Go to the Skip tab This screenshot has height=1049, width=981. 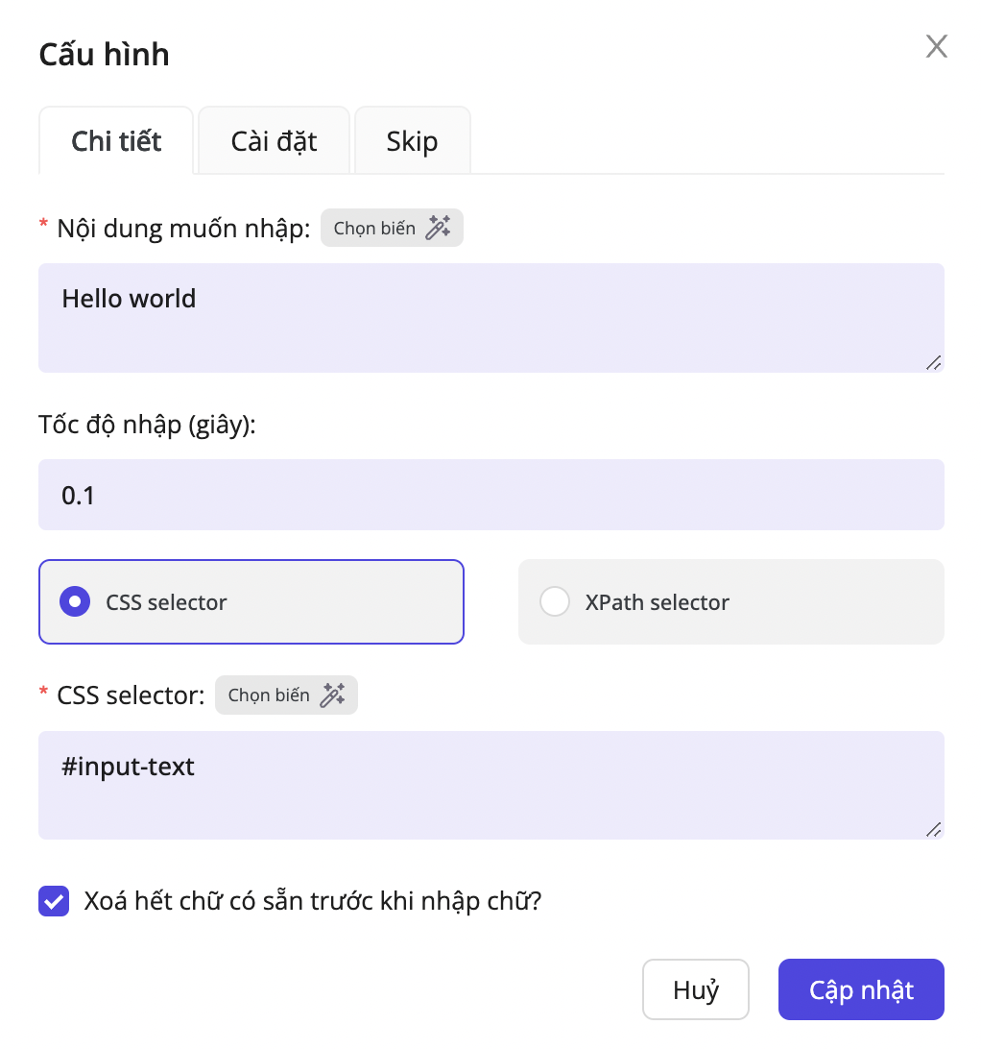pyautogui.click(x=412, y=141)
